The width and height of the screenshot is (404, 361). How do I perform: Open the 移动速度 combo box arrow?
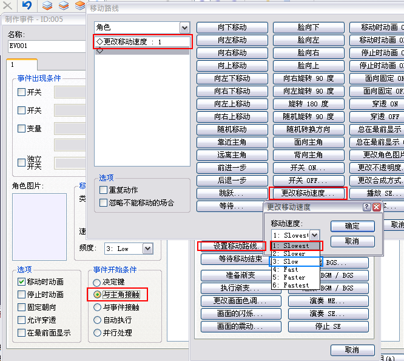[x=314, y=235]
